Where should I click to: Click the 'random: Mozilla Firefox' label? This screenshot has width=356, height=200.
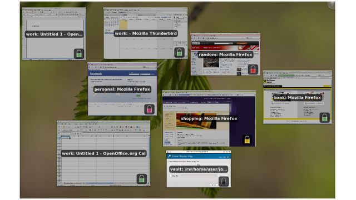(225, 54)
